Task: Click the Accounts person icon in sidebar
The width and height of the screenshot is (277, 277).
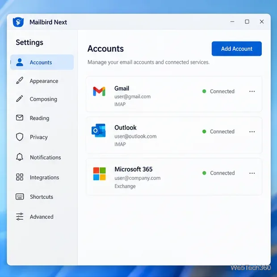Action: point(20,63)
